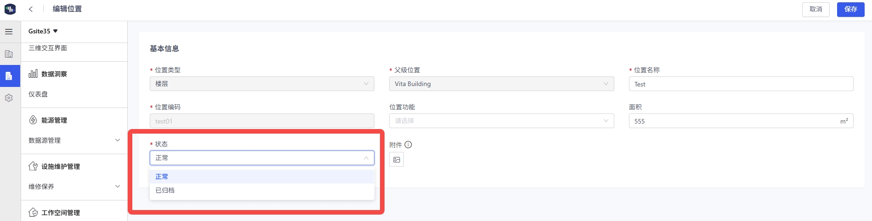The width and height of the screenshot is (872, 221).
Task: Go back using the back arrow
Action: click(31, 9)
